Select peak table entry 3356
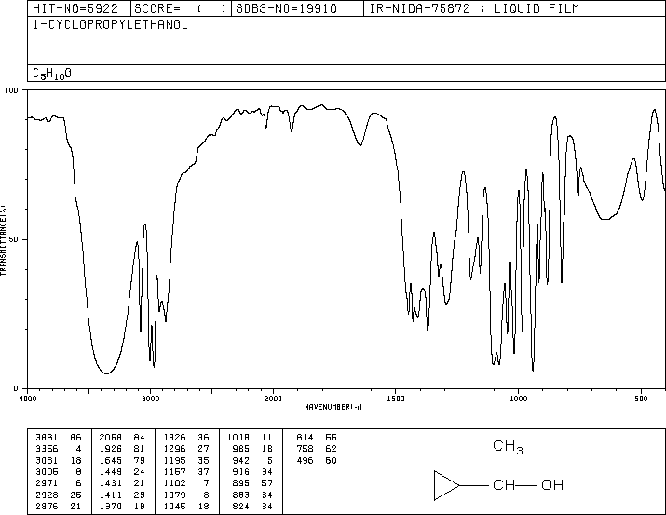The height and width of the screenshot is (515, 666). (x=59, y=449)
